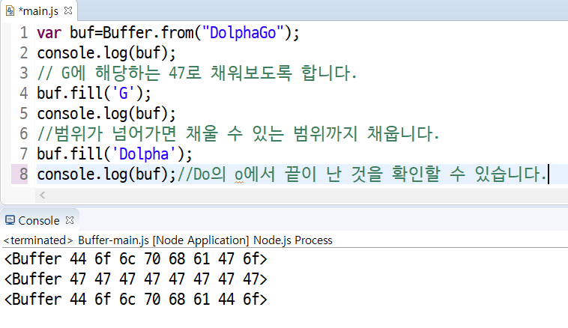568x328 pixels.
Task: Click line number 6 in the gutter
Action: (24, 133)
